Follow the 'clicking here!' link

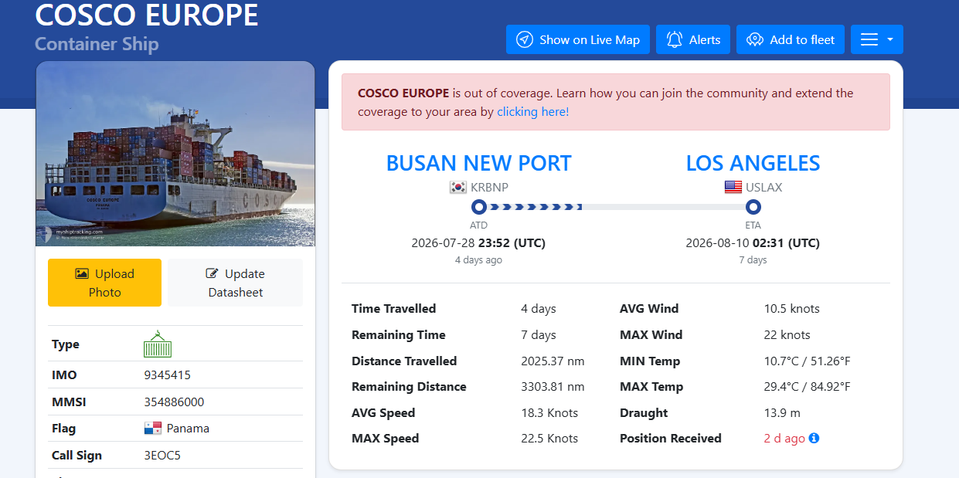[x=532, y=111]
